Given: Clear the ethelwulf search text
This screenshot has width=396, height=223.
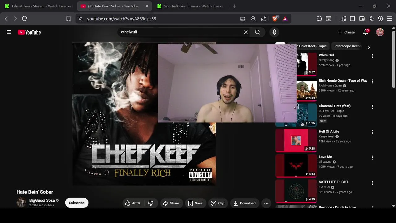Looking at the screenshot, I should [246, 32].
